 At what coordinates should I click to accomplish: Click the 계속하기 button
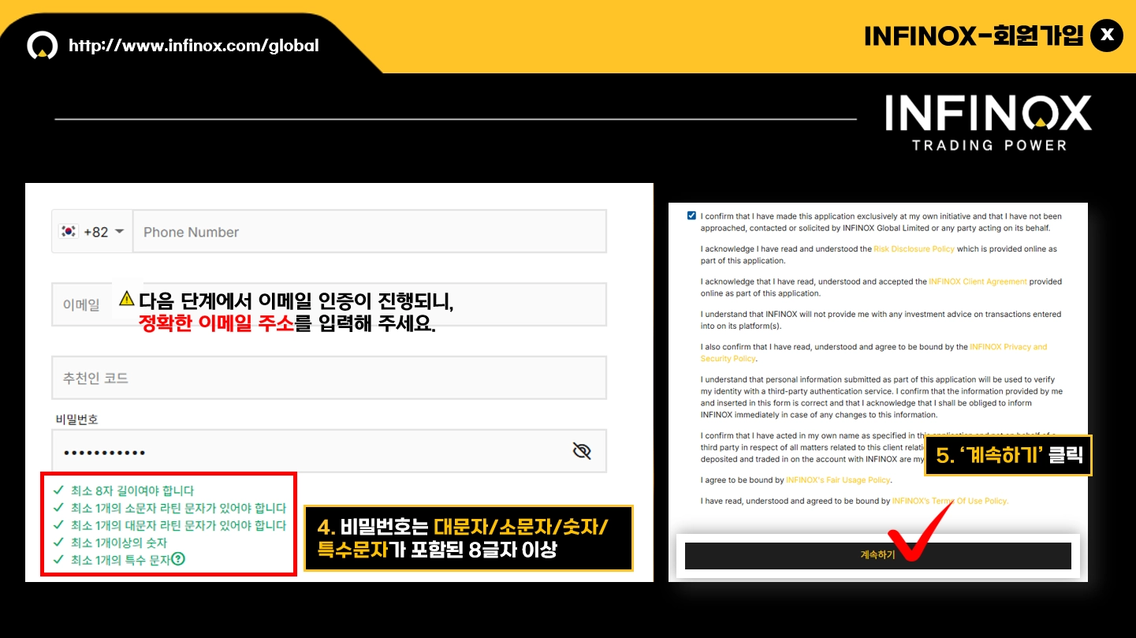click(x=877, y=555)
